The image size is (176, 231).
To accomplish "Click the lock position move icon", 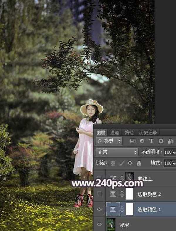I will click(x=130, y=163).
